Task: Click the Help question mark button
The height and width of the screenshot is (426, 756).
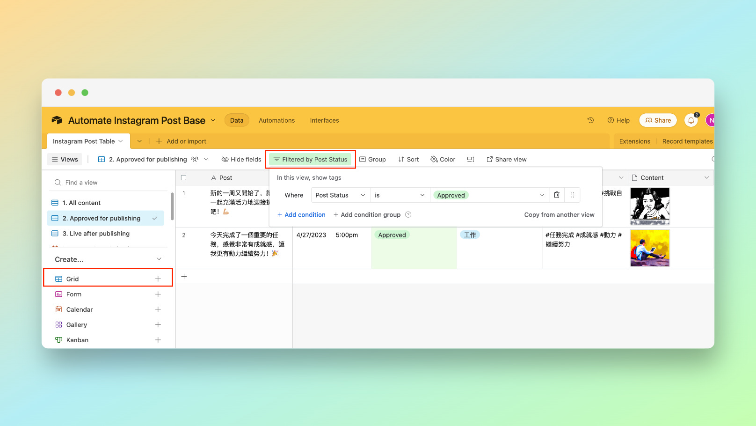Action: [x=618, y=120]
